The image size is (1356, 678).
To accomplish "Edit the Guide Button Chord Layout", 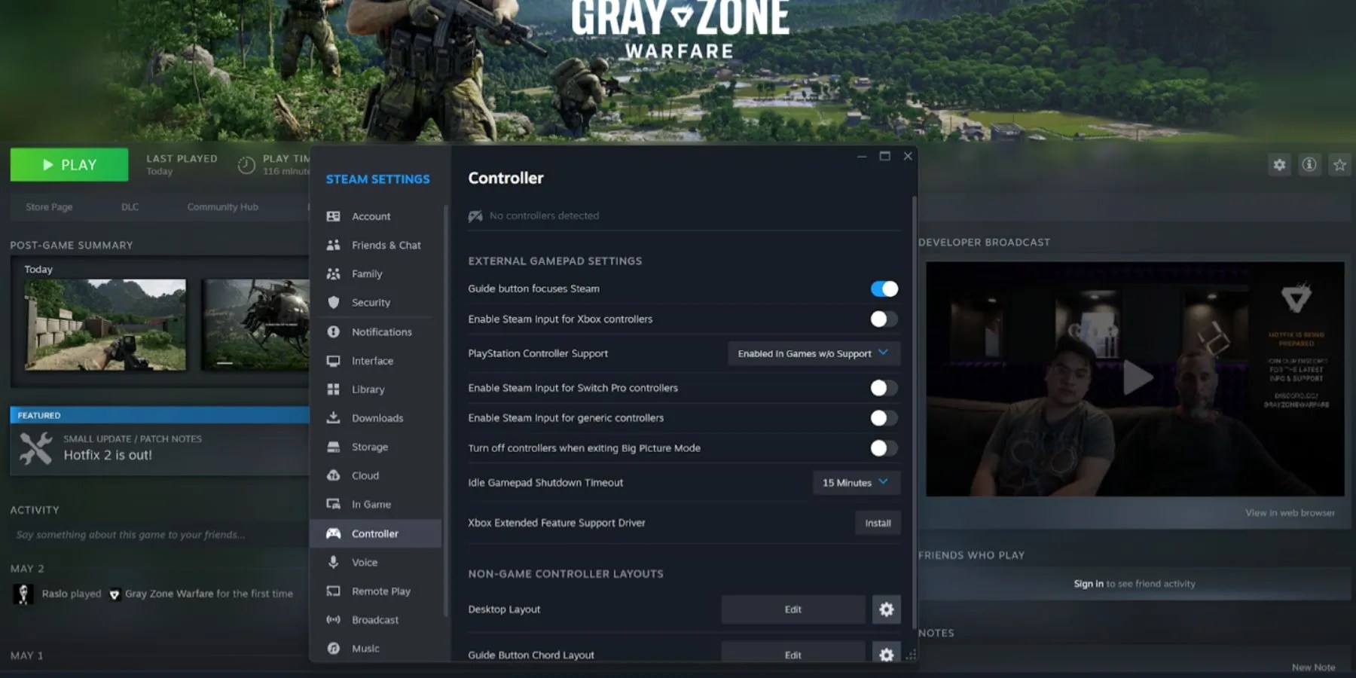I will pos(793,654).
